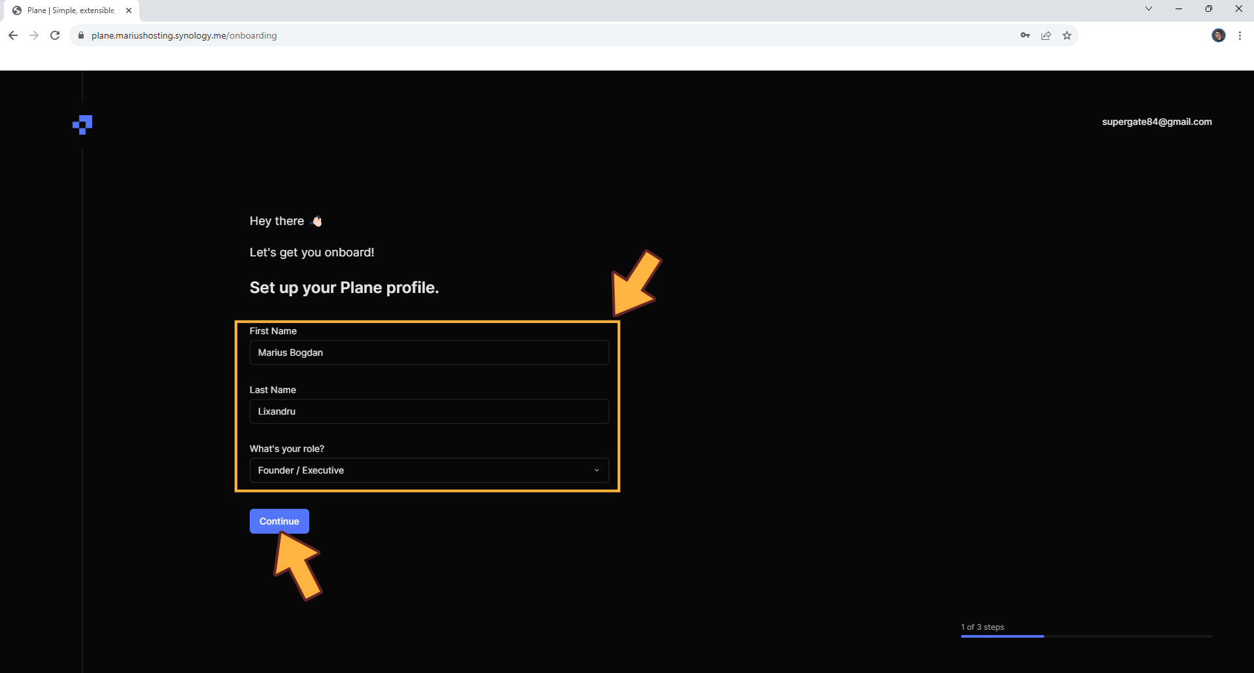Click the 'Hey there' greeting text
This screenshot has height=673, width=1254.
(x=277, y=221)
